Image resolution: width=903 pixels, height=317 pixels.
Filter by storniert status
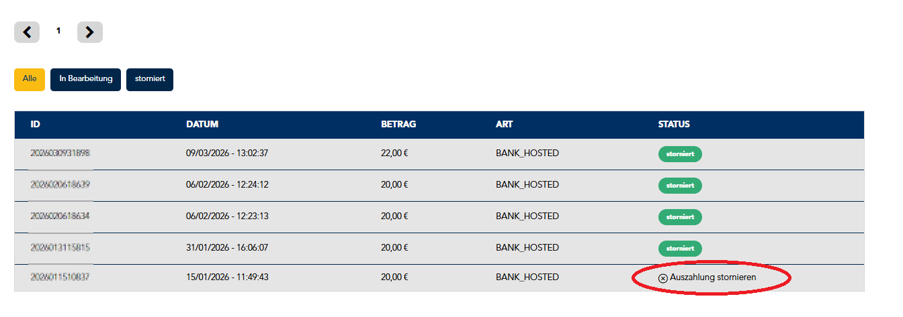pyautogui.click(x=150, y=79)
